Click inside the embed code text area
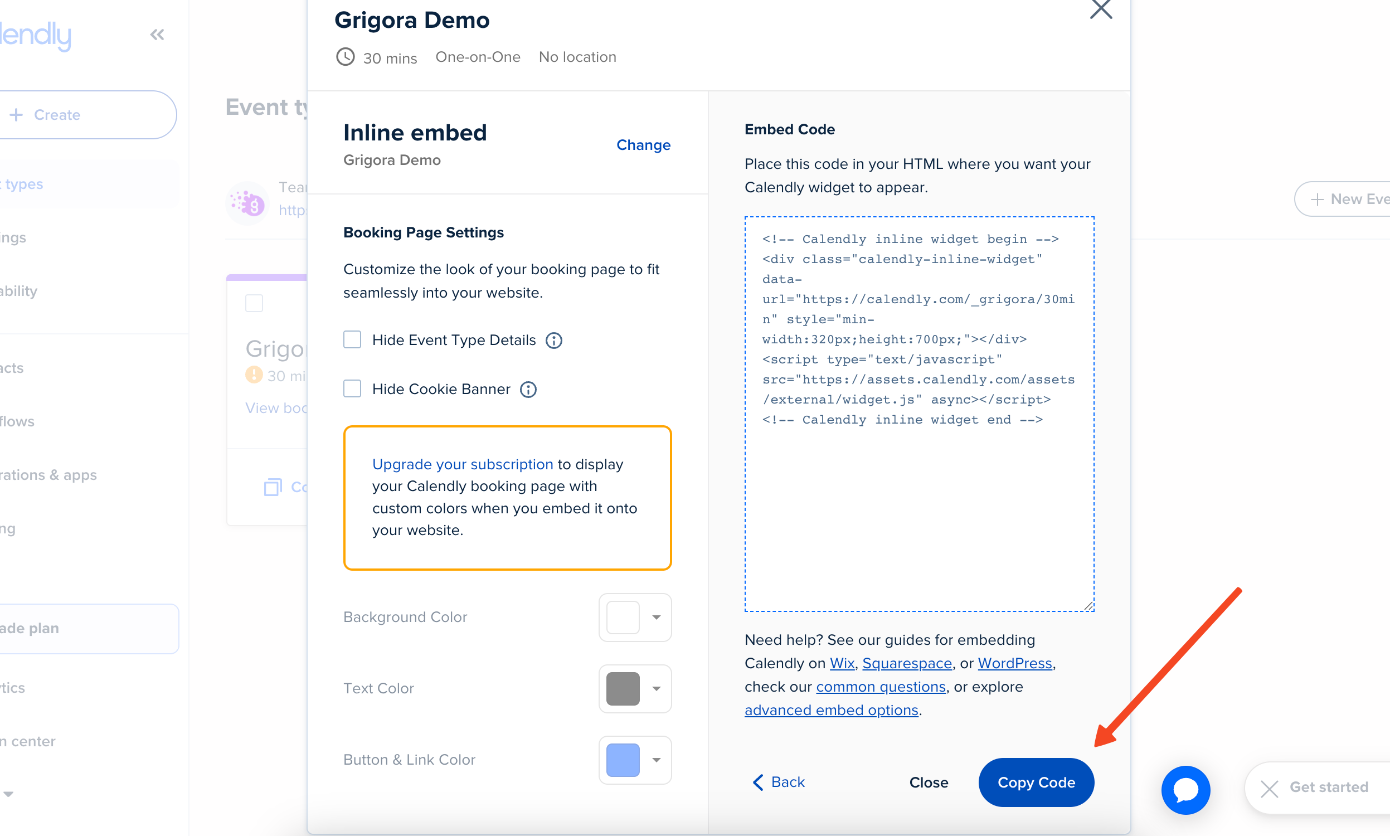Viewport: 1390px width, 836px height. click(x=919, y=414)
